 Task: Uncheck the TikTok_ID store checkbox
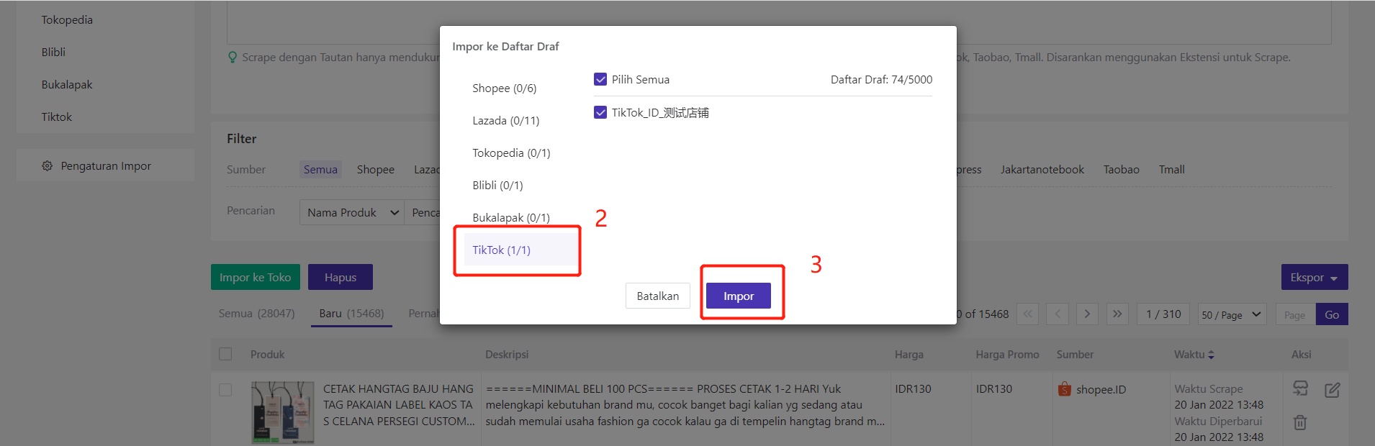point(600,112)
